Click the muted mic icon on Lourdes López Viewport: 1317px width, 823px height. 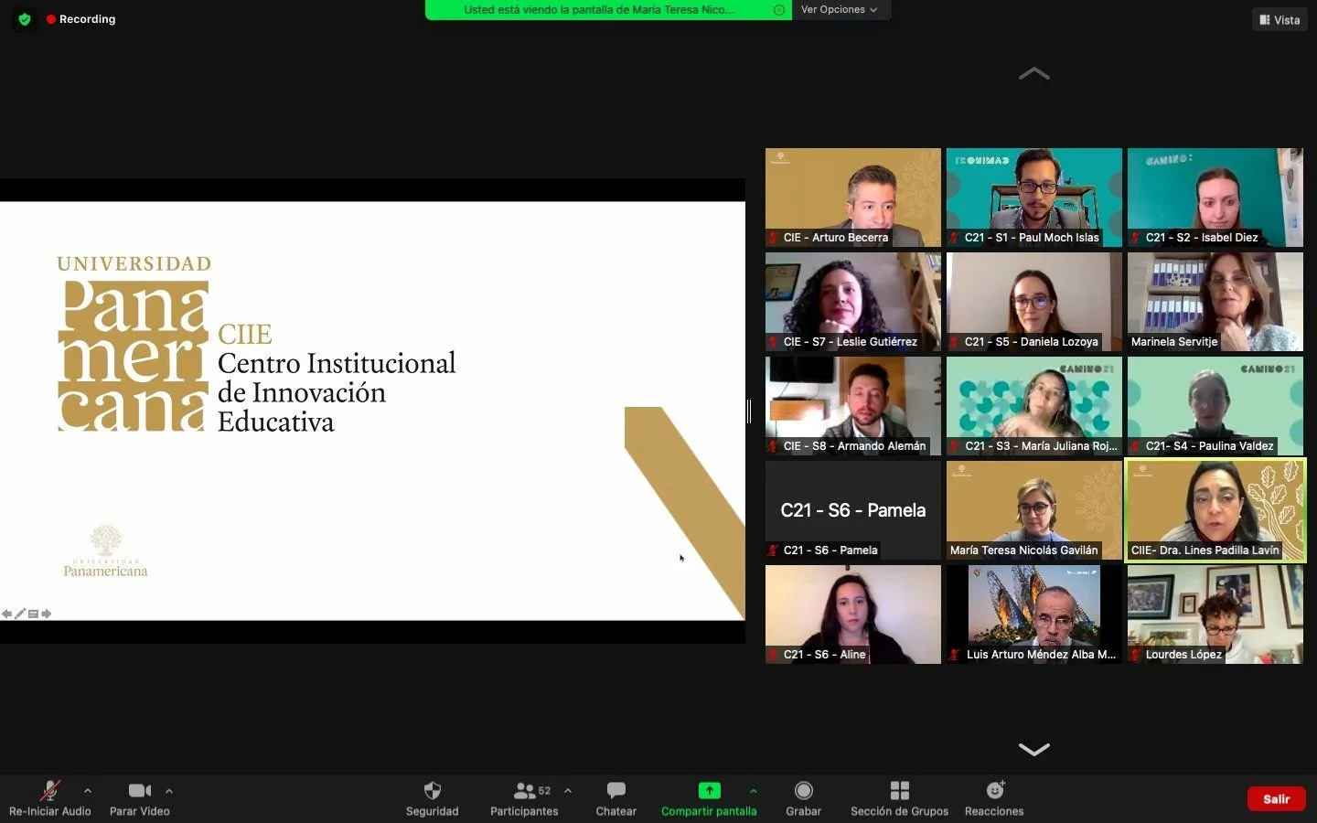tap(1136, 655)
